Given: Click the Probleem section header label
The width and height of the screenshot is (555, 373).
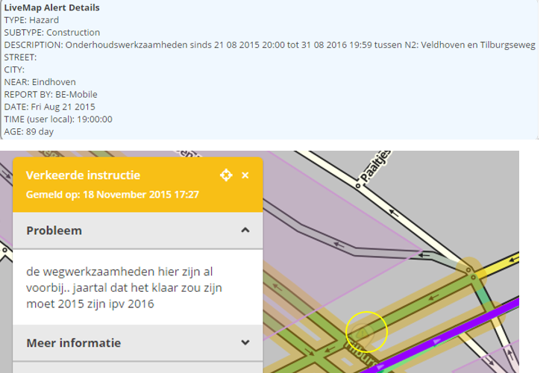Looking at the screenshot, I should coord(54,231).
